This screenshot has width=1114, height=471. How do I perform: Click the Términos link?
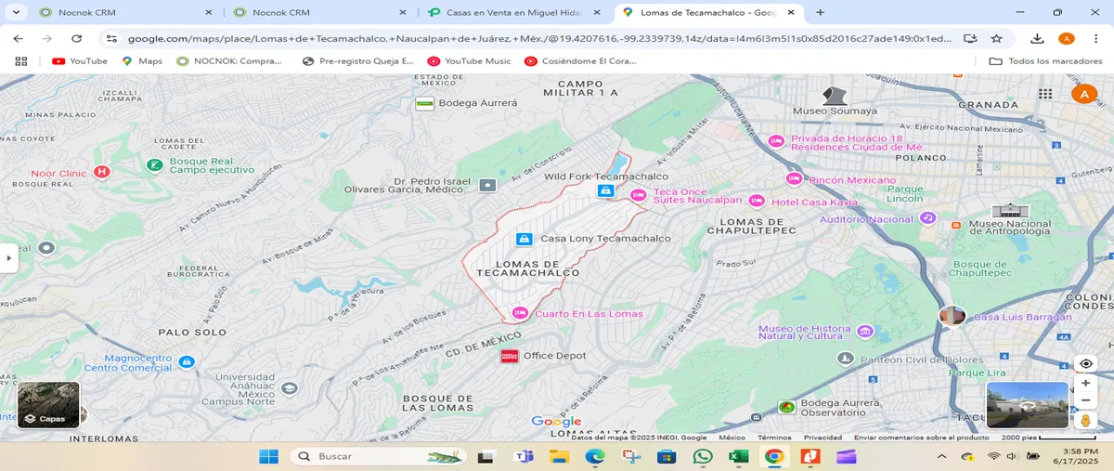click(x=774, y=438)
